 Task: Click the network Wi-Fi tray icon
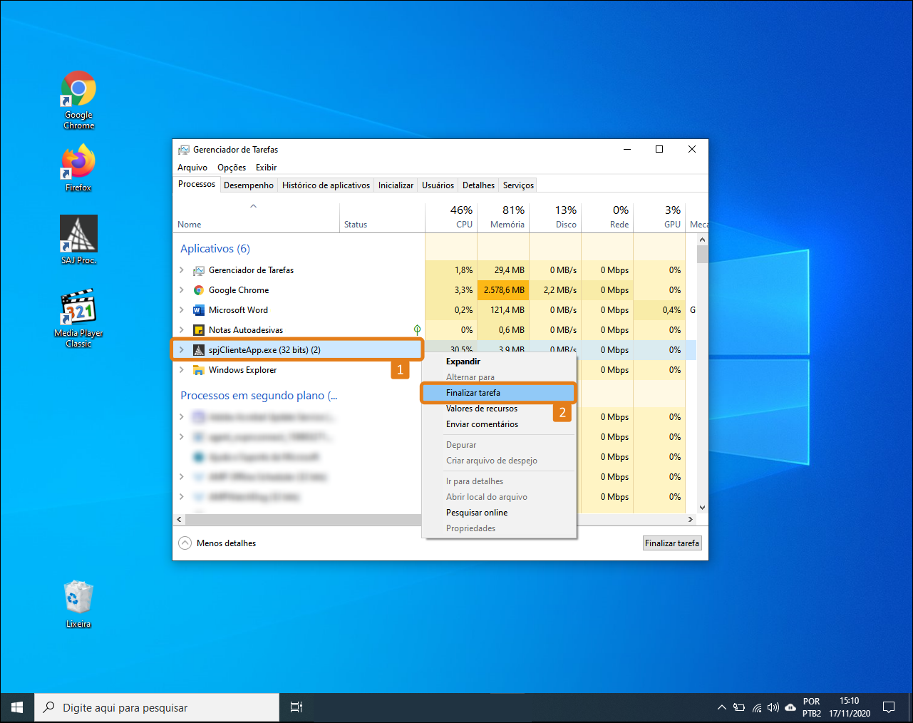coord(757,707)
